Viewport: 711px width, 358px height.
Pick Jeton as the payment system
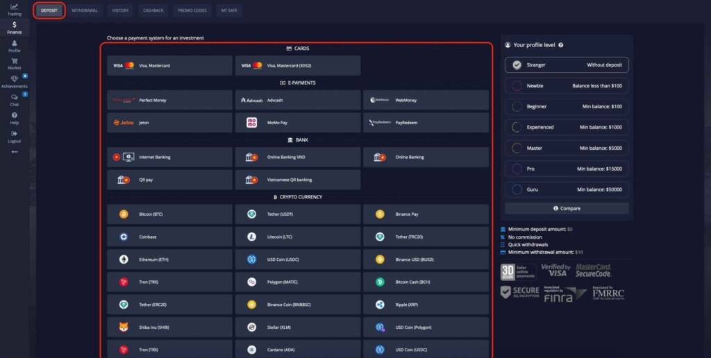coord(169,123)
